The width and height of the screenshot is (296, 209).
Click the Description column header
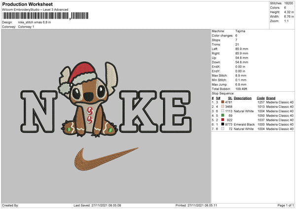pyautogui.click(x=243, y=98)
